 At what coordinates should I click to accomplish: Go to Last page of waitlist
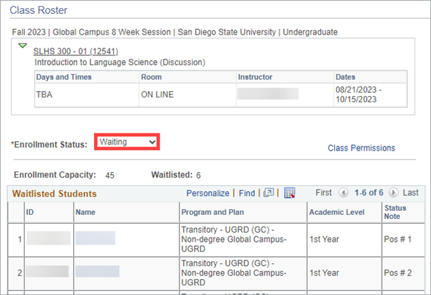[x=411, y=193]
